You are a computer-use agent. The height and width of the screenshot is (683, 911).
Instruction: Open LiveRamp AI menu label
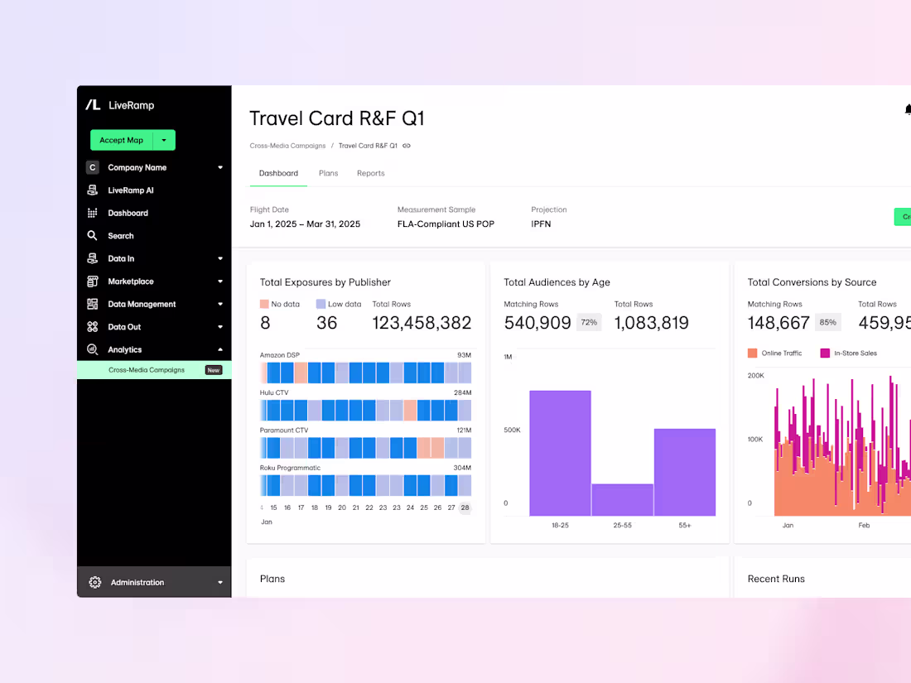pos(131,190)
